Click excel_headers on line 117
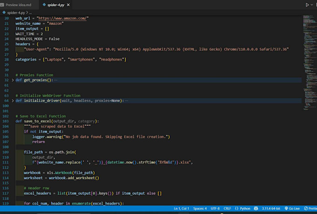 (x=38, y=193)
